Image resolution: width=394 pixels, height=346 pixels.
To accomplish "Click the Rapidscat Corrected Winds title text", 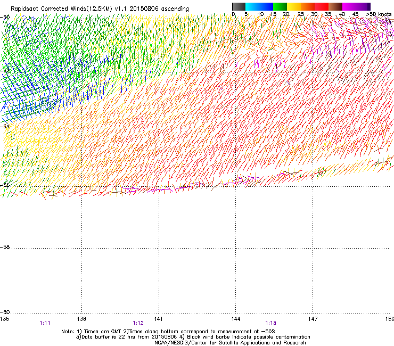I will 100,9.
